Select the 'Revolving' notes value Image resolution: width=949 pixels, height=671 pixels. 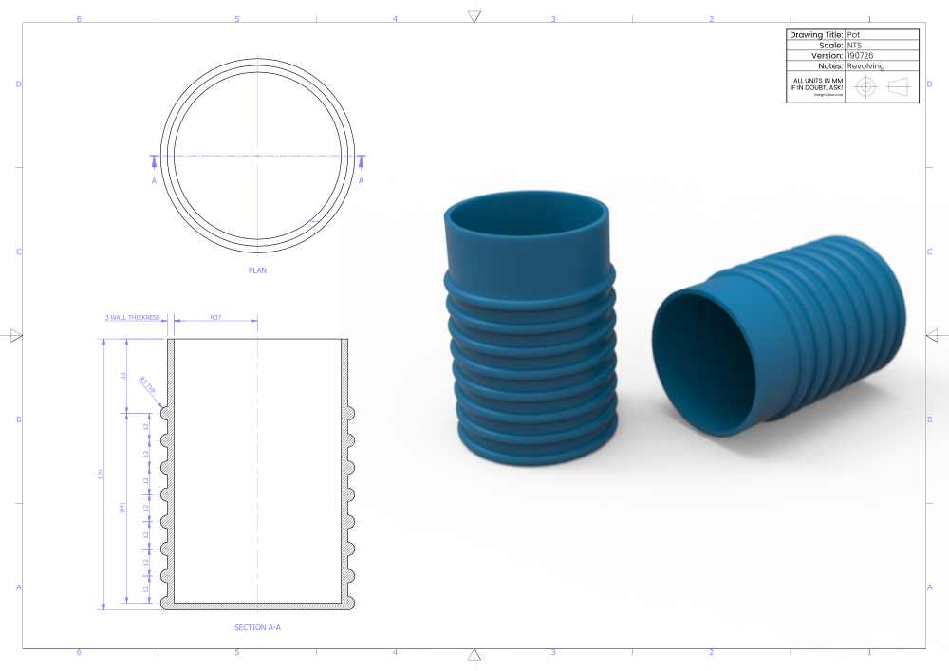(x=865, y=65)
